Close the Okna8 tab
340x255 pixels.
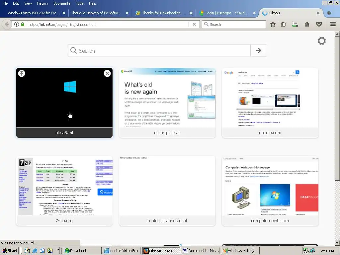coord(318,13)
